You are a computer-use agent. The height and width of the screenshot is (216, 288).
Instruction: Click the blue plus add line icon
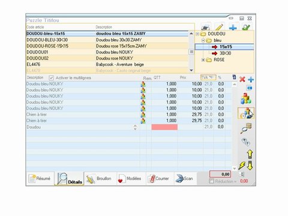251,80
